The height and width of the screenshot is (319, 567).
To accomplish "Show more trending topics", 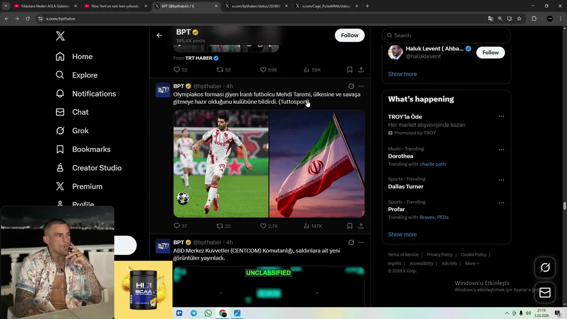I will point(402,234).
